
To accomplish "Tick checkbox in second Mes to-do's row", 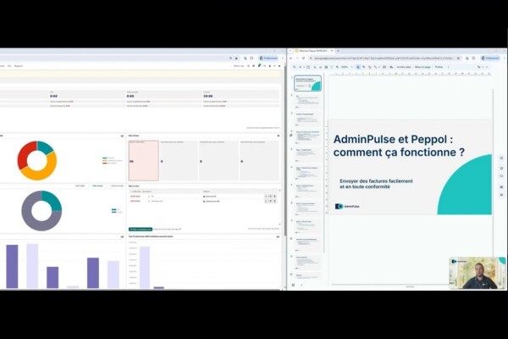I will tap(149, 201).
